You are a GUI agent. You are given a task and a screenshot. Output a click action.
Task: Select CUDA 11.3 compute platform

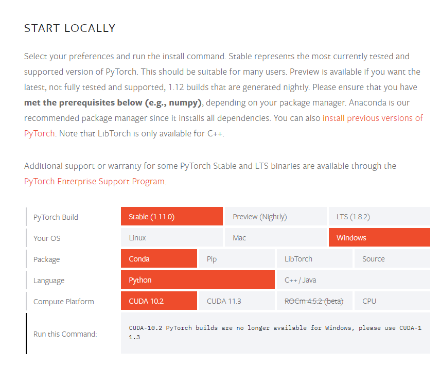[237, 301]
